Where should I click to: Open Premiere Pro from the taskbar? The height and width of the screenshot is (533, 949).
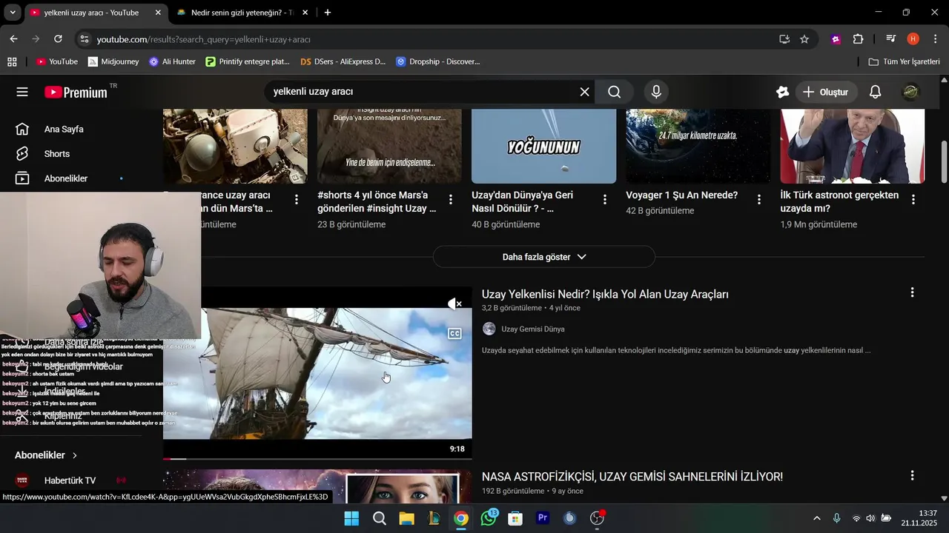coord(543,518)
